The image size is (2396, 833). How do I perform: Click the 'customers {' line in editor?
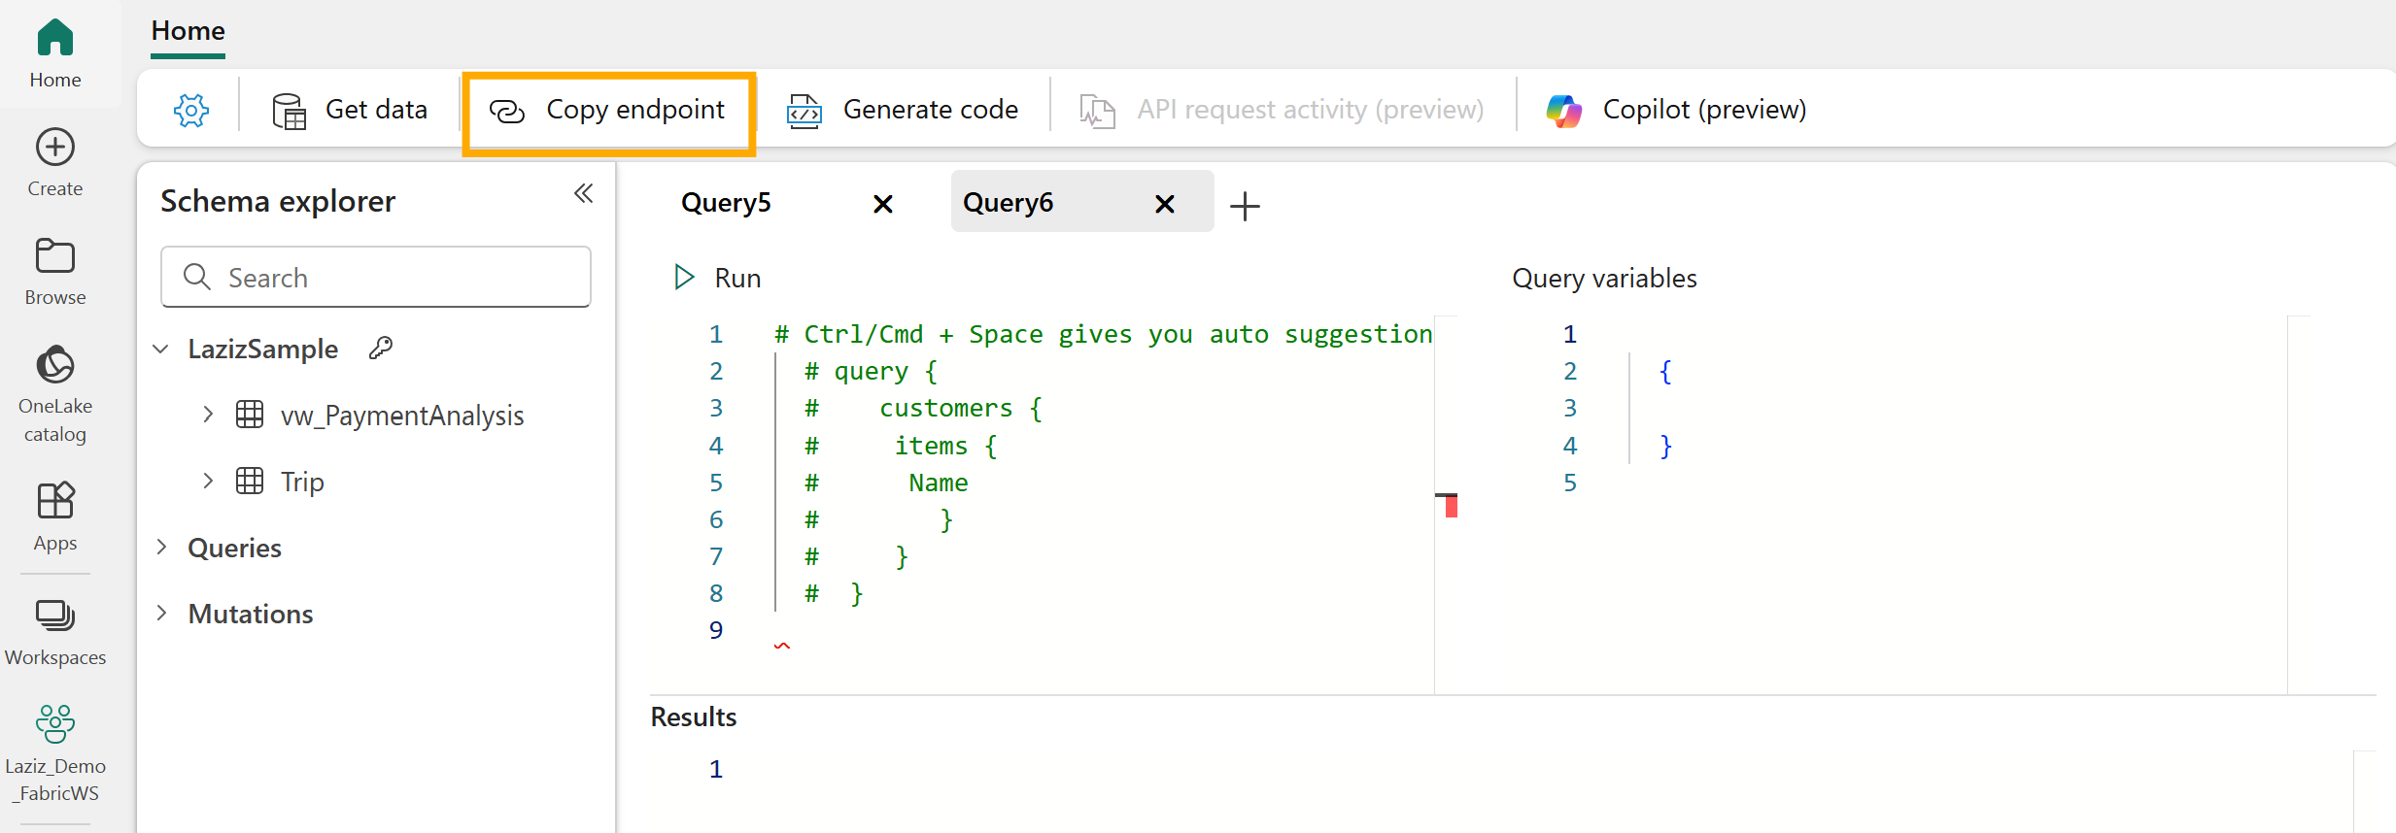tap(961, 409)
